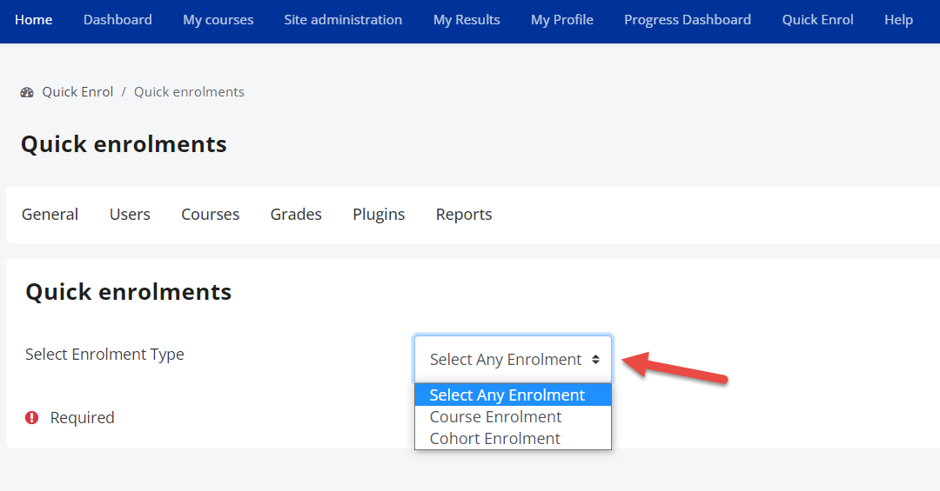The height and width of the screenshot is (491, 940).
Task: Open Site administration in top bar
Action: click(343, 20)
